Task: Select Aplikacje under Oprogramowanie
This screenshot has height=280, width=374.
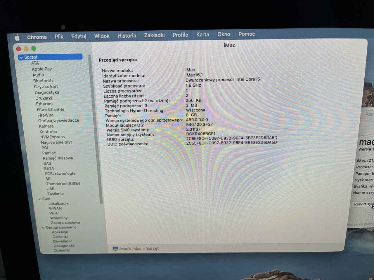Action: coord(60,232)
